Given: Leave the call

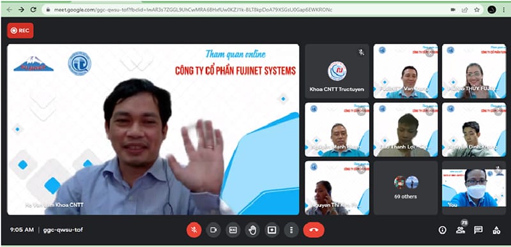Looking at the screenshot, I should pyautogui.click(x=314, y=230).
